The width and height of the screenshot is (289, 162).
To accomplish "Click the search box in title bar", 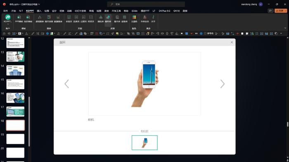I will tap(146, 4).
